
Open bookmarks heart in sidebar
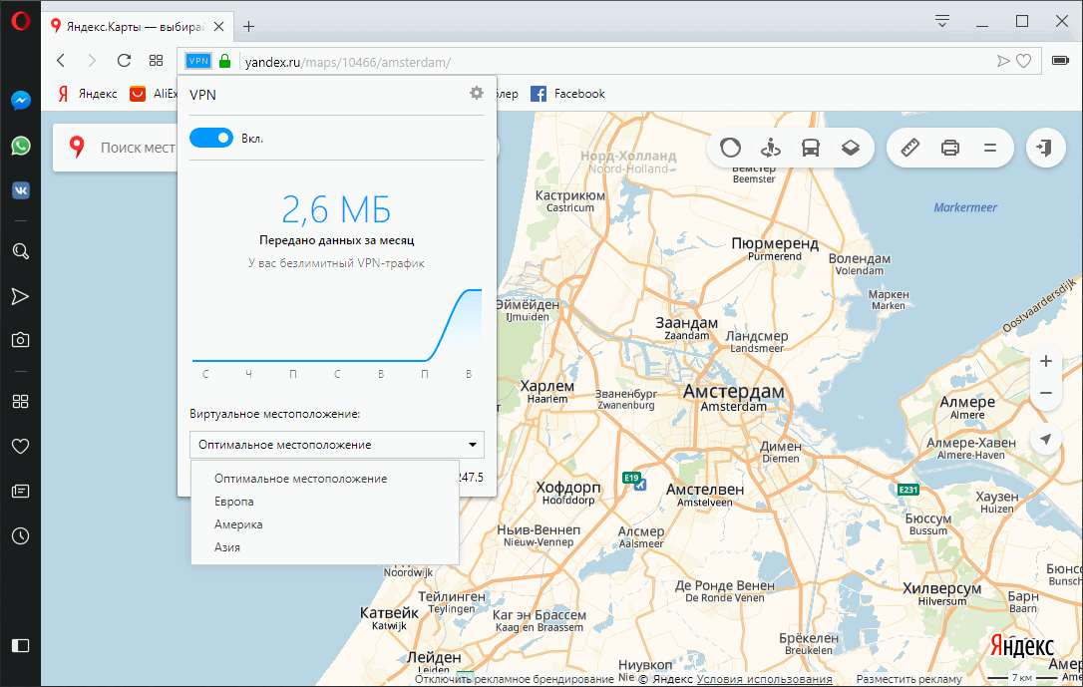click(x=21, y=446)
